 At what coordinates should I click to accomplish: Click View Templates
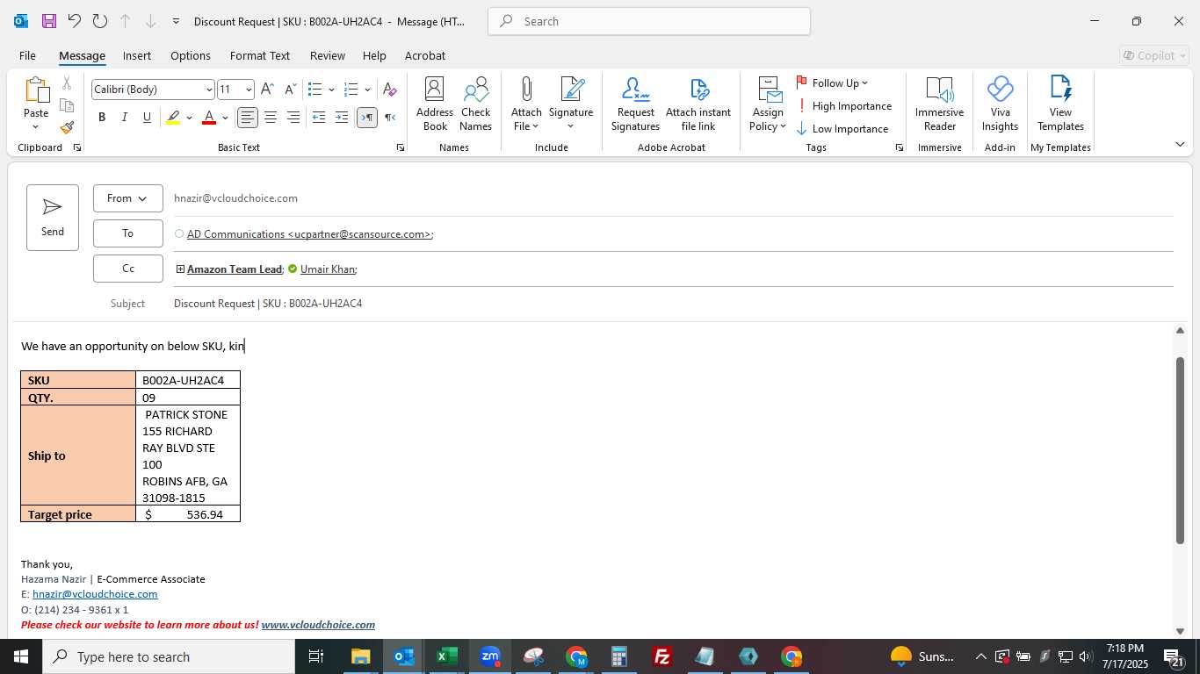(x=1060, y=104)
